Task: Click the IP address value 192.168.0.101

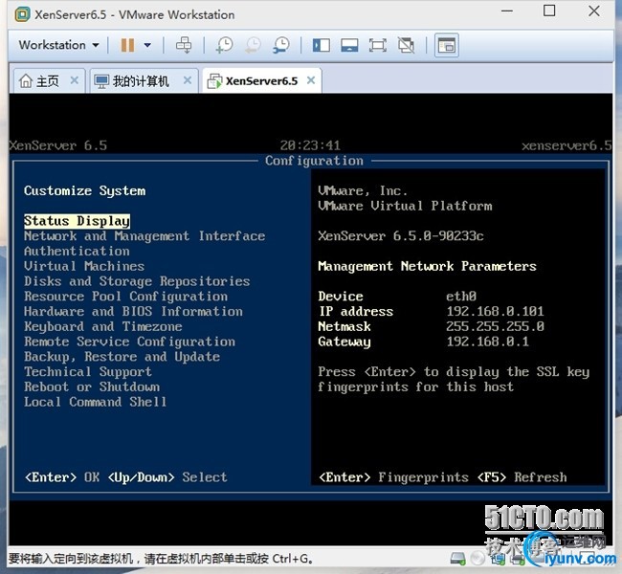Action: pyautogui.click(x=495, y=312)
